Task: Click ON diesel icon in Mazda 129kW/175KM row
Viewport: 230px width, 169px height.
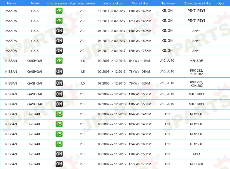Action: pyautogui.click(x=59, y=51)
